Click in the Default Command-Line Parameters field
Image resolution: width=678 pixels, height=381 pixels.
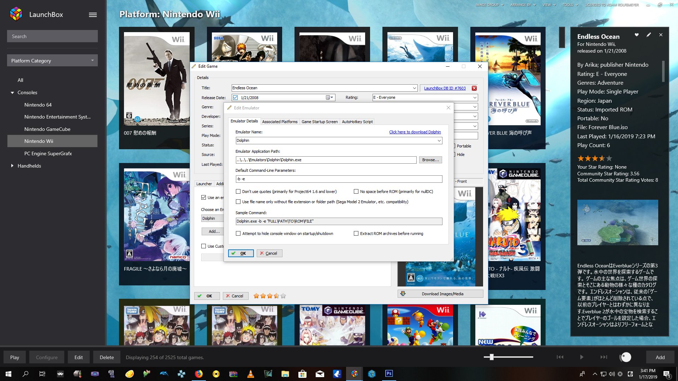pos(339,179)
